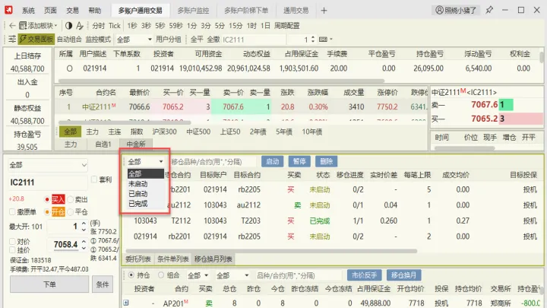The height and width of the screenshot is (308, 547).
Task: Click the back arrow in toolbar
Action: [x=12, y=26]
